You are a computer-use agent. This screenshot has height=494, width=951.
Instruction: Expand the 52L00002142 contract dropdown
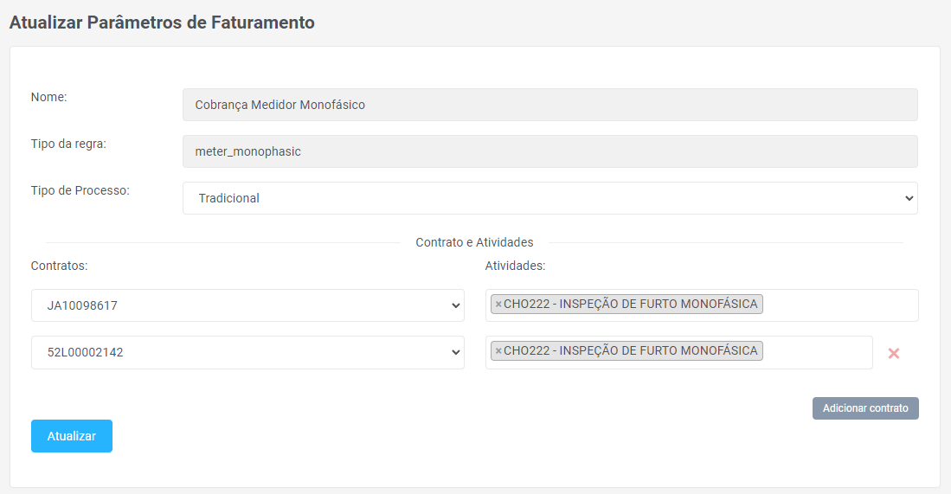[247, 352]
